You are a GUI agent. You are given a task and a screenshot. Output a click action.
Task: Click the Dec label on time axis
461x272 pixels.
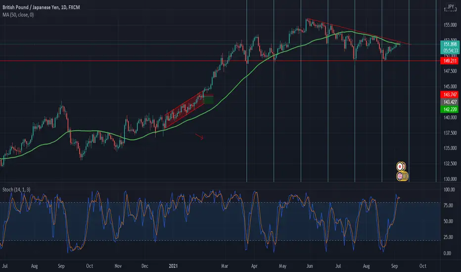click(x=144, y=266)
